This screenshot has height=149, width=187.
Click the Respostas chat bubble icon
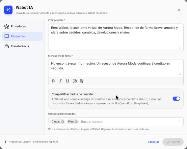[7, 36]
